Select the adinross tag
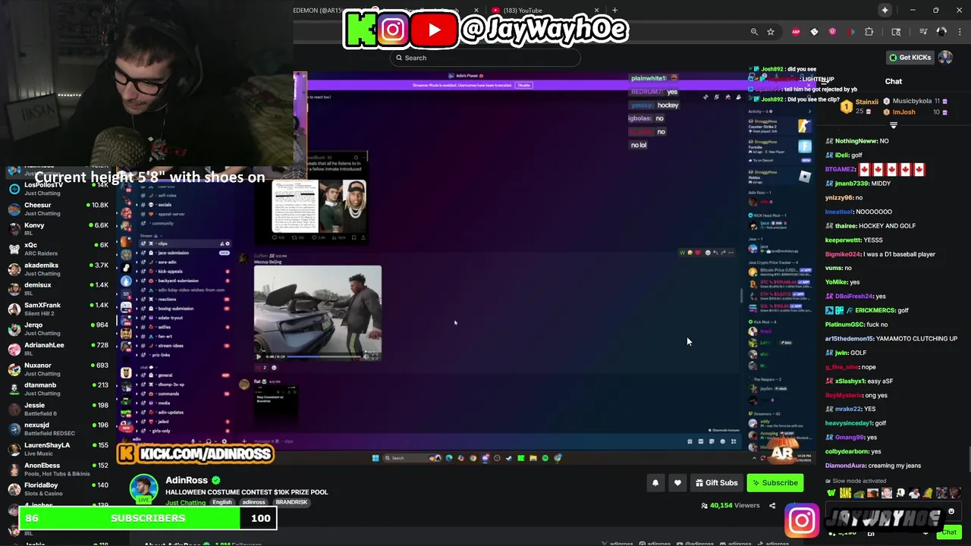This screenshot has width=971, height=546. coord(253,502)
